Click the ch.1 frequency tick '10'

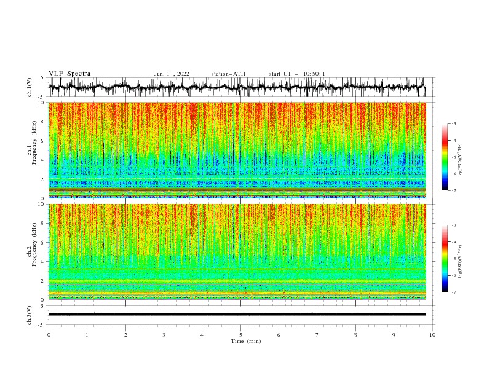click(41, 103)
